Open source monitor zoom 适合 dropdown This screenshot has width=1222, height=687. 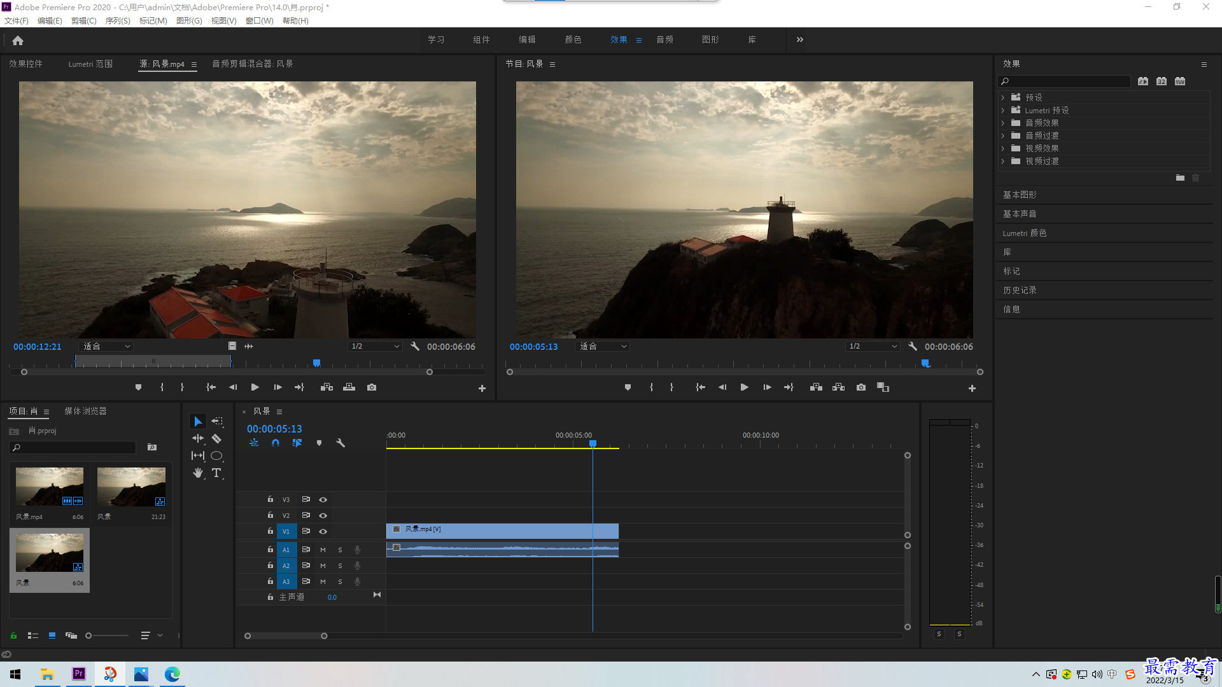pyautogui.click(x=106, y=346)
